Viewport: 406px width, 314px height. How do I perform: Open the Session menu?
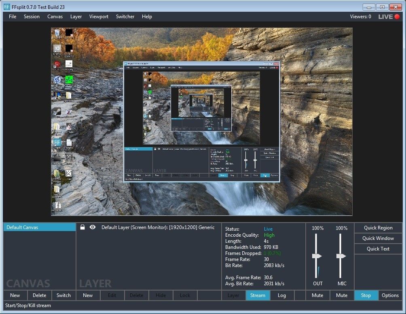coord(32,17)
